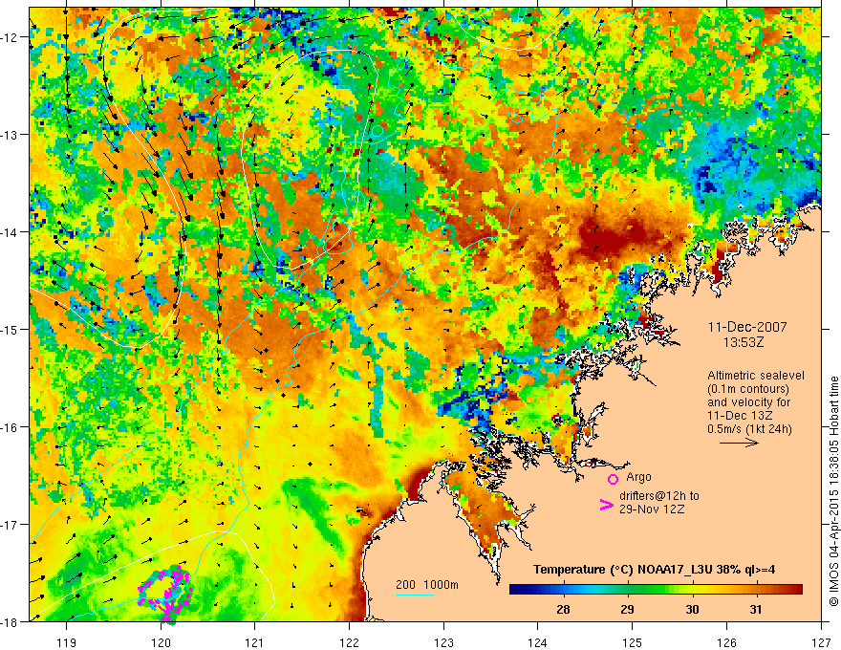The width and height of the screenshot is (841, 650).
Task: Click longitude axis label 122
Action: click(349, 642)
